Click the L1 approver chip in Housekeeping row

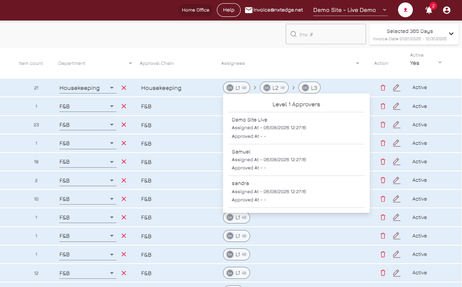tap(236, 88)
